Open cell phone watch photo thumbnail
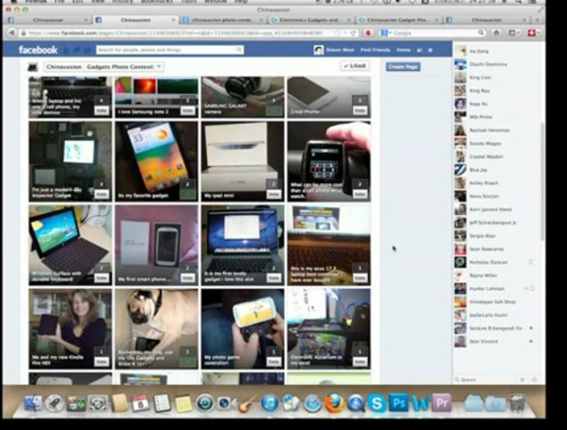 pyautogui.click(x=329, y=161)
